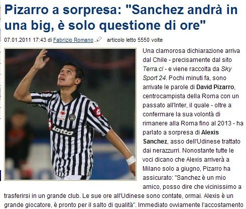The image size is (246, 209).
Task: Click the lotto sponsor logo on the jersey
Action: pos(63,130)
